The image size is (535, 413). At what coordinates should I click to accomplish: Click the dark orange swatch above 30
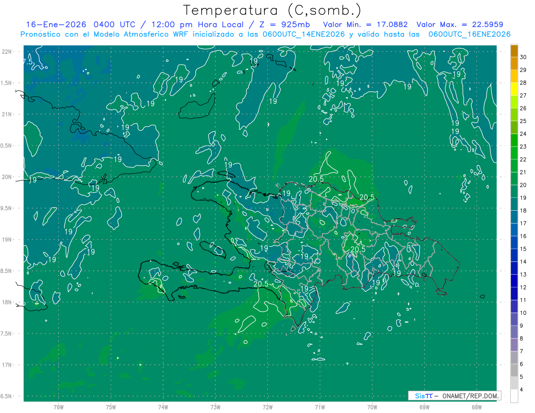[514, 50]
